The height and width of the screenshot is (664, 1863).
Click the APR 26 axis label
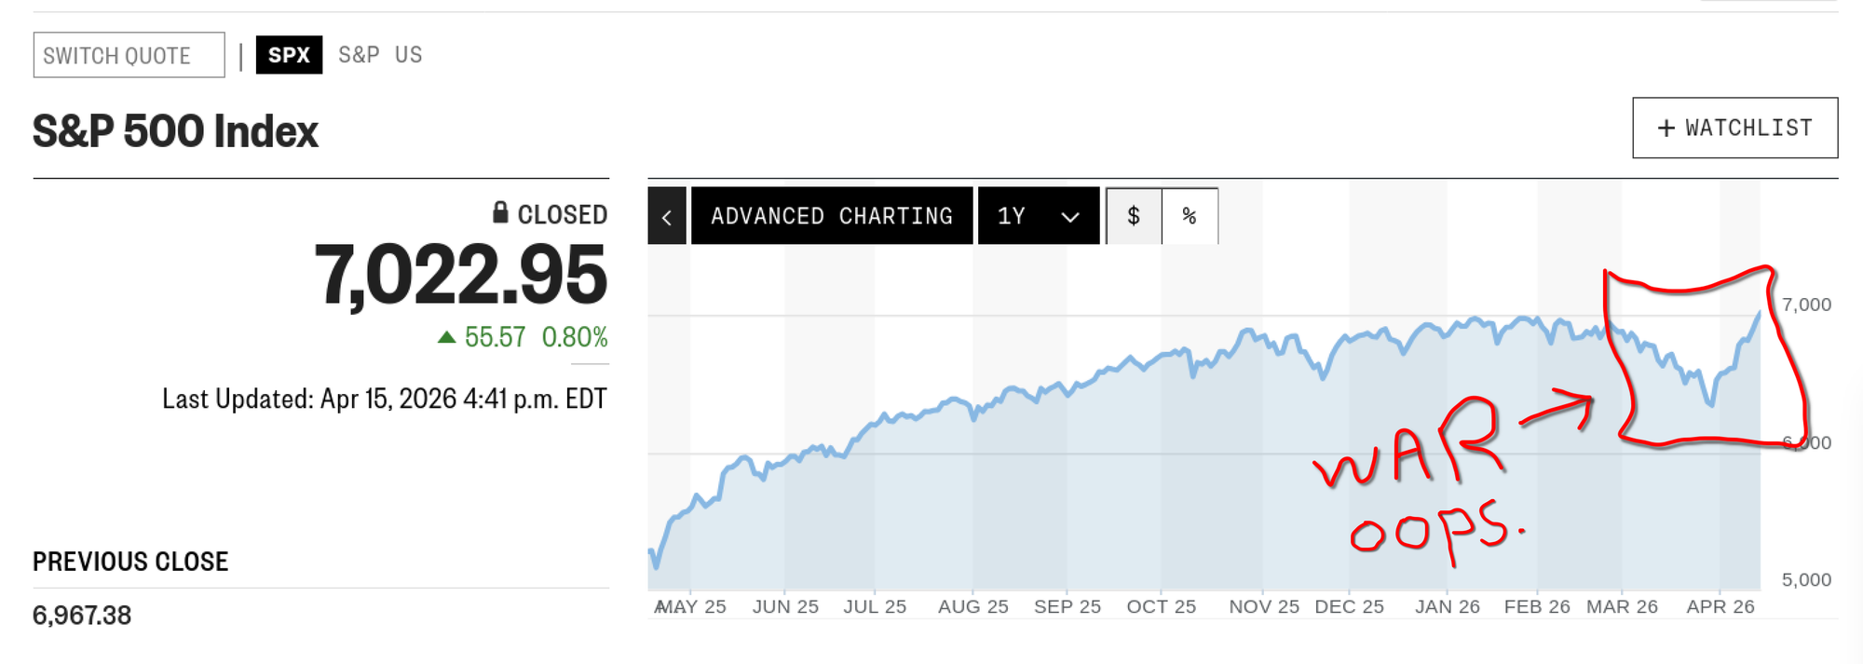click(1722, 605)
